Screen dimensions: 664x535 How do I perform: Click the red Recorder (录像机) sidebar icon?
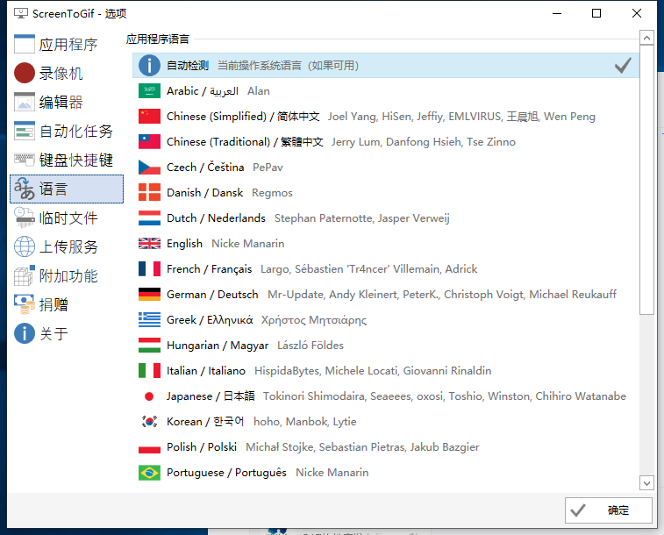coord(25,74)
